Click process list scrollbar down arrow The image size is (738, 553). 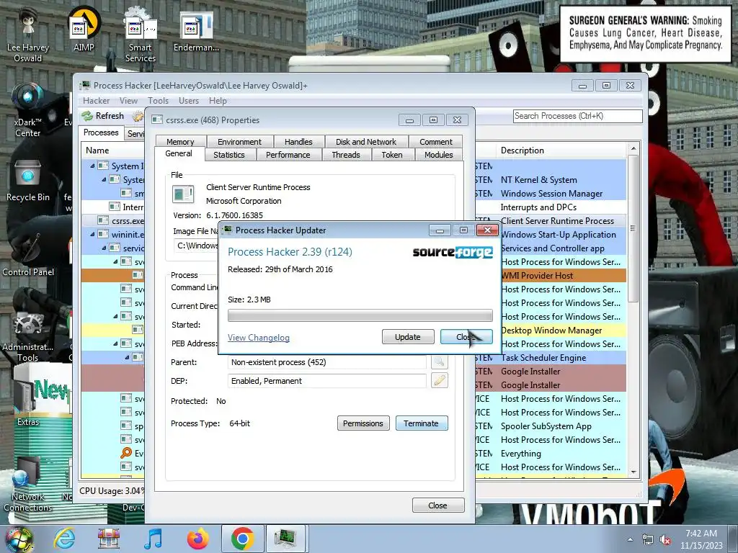(633, 472)
